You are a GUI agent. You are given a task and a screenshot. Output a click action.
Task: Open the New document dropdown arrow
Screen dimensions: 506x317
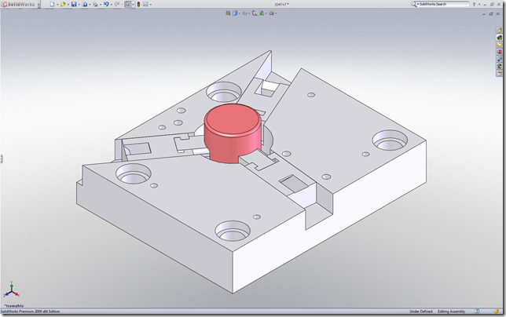pos(57,5)
